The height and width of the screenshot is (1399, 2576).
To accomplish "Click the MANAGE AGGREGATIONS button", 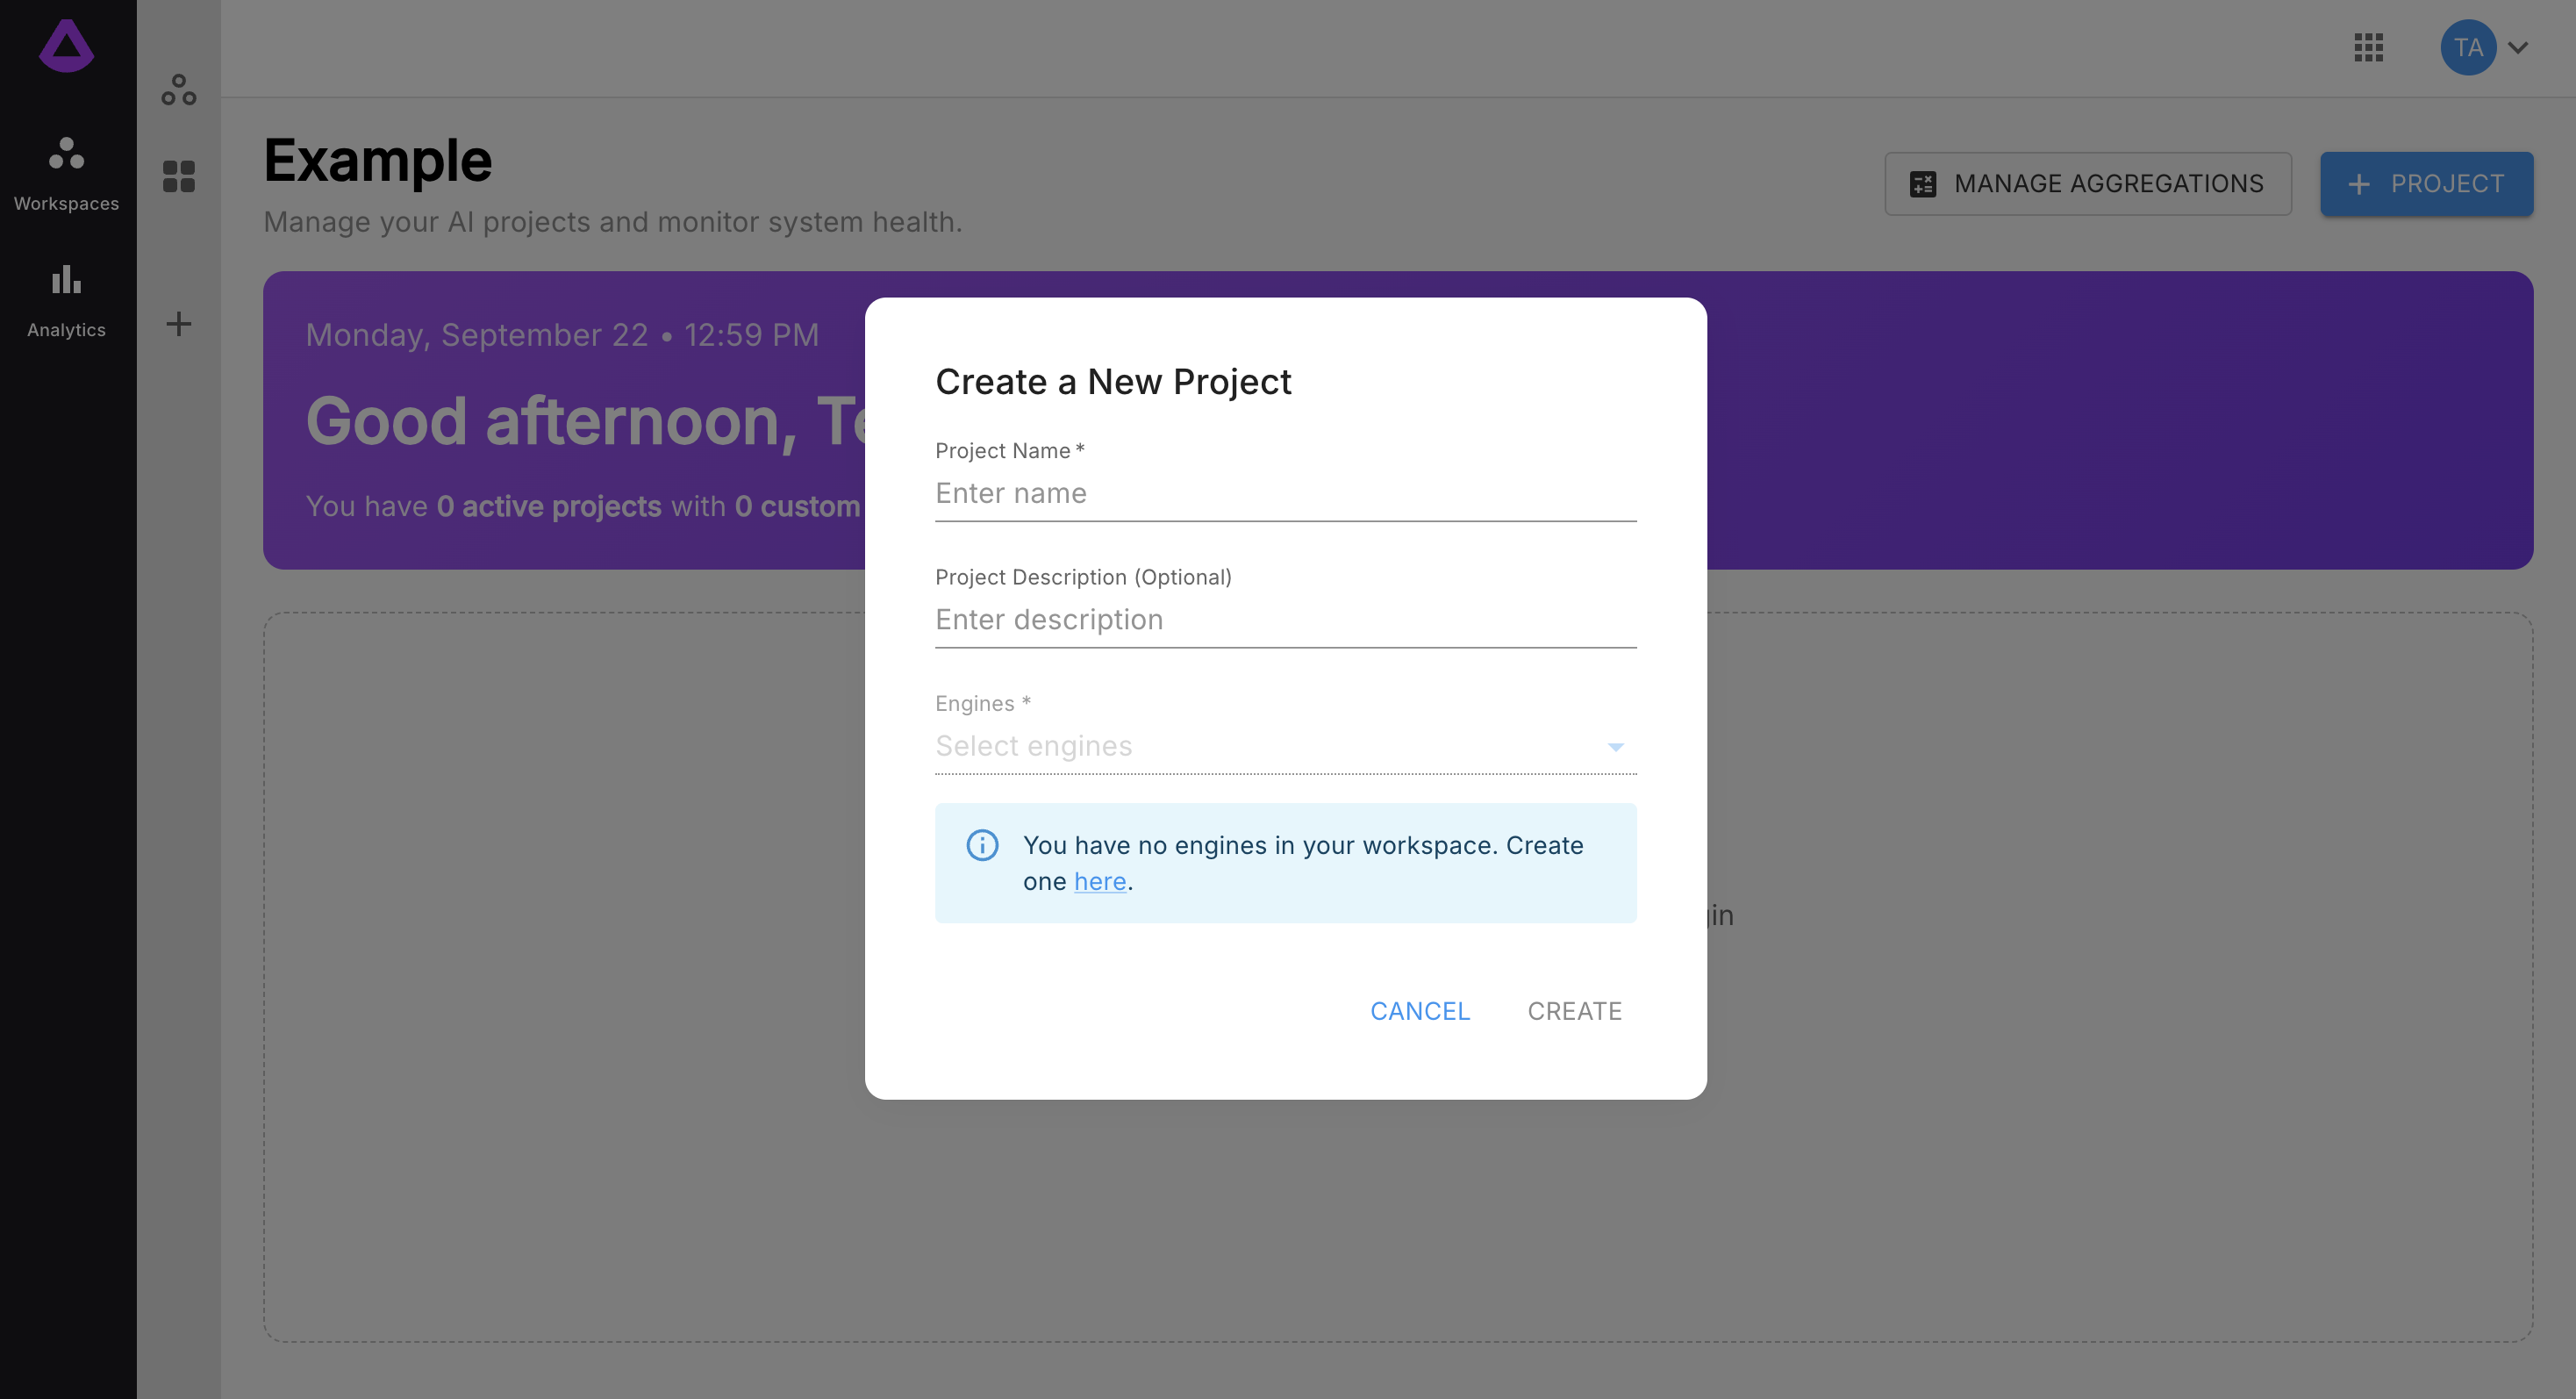I will [2087, 184].
